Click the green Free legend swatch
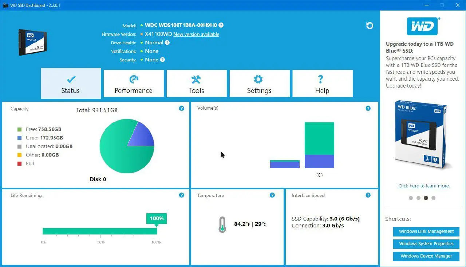466x267 pixels. tap(19, 129)
